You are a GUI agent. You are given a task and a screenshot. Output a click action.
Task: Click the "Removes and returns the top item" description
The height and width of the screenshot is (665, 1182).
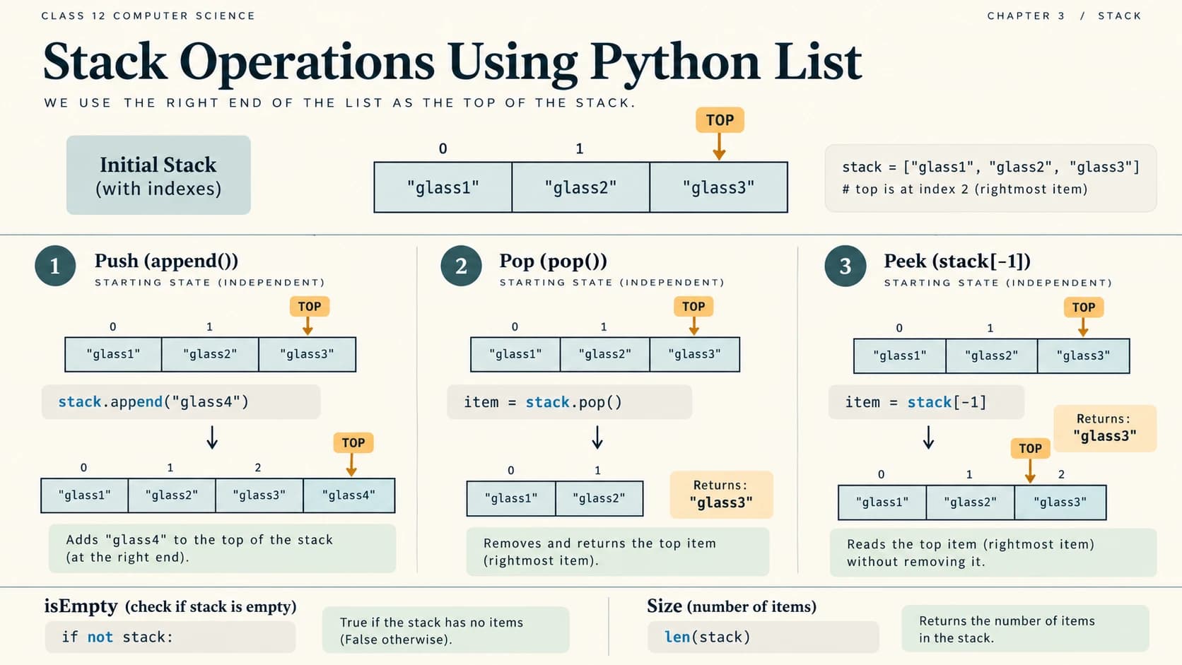(617, 552)
